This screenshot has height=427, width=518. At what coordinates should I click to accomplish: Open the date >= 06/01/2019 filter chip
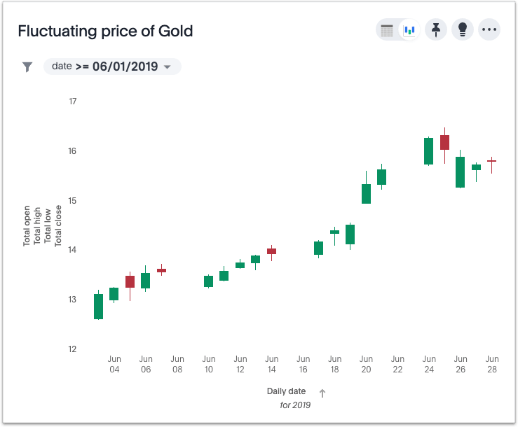105,66
